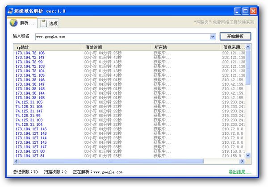Sort by 信息来源 column header
Screen dimensions: 268x187
233,47
